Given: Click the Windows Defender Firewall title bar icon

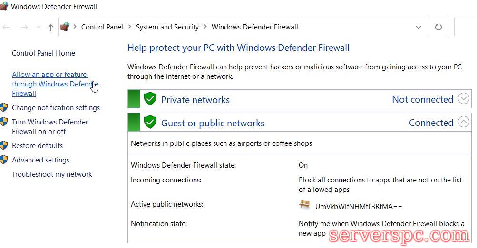Looking at the screenshot, I should point(4,6).
